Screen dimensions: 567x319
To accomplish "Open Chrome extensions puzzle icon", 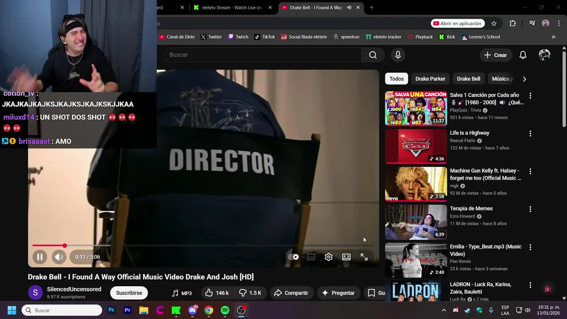I will (x=513, y=23).
